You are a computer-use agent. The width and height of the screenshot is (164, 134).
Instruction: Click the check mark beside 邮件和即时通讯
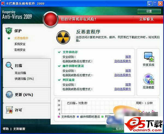[x=59, y=66]
